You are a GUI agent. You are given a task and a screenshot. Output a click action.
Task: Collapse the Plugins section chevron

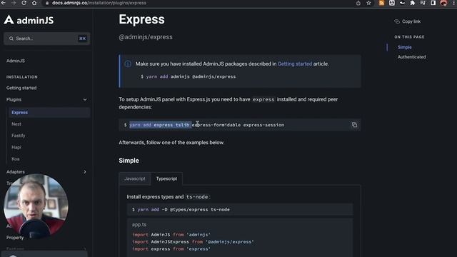point(85,100)
